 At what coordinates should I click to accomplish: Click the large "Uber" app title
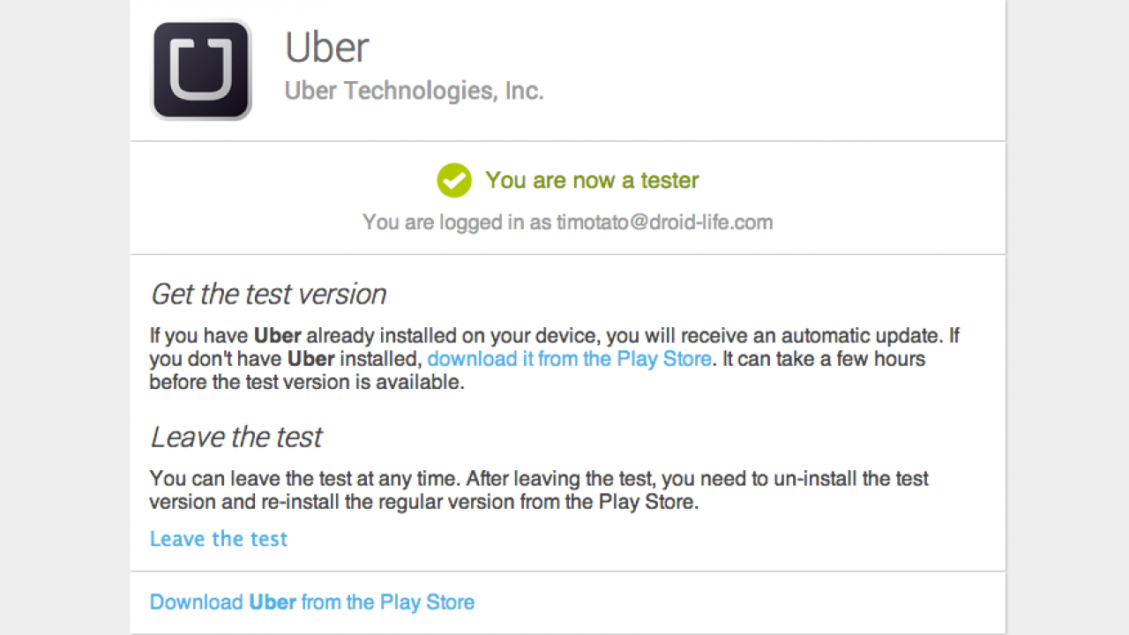[x=327, y=48]
